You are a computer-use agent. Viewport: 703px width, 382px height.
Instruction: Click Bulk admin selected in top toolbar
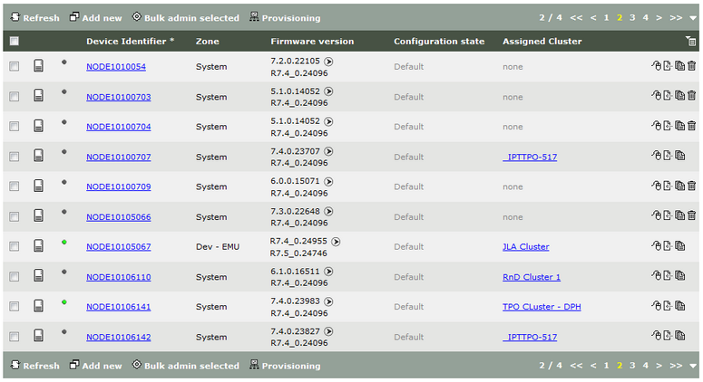pos(186,17)
